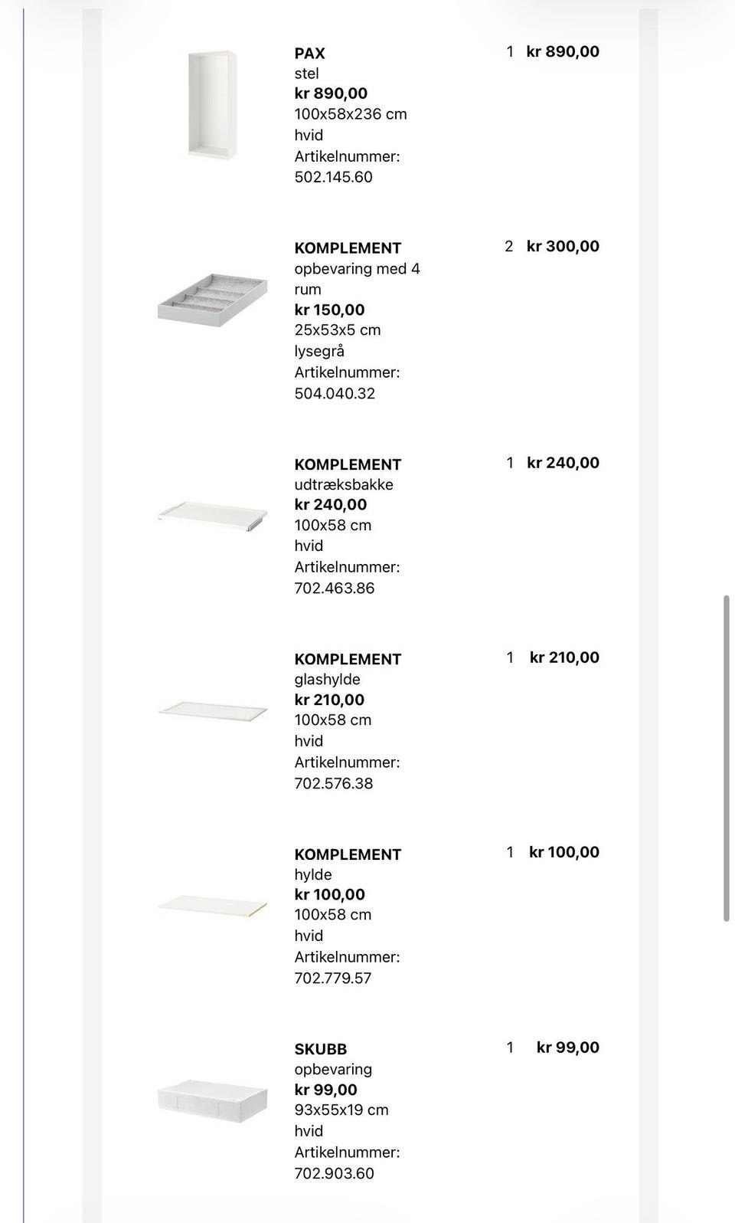Click KOMPLEMENT title above 'opbevaring med 4 rum'
This screenshot has width=735, height=1223.
pos(348,248)
